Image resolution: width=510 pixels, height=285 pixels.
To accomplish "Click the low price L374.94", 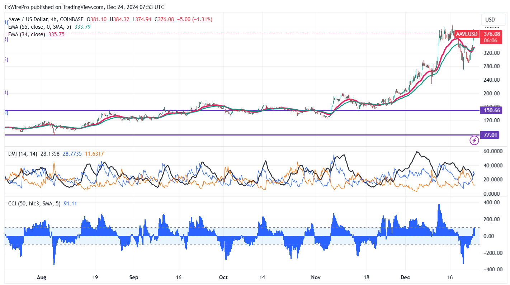I will click(142, 19).
